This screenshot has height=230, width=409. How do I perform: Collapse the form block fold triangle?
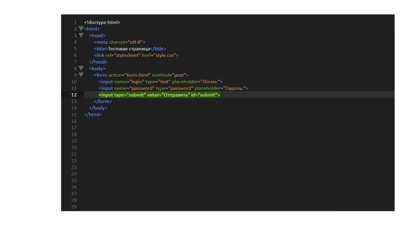pos(81,75)
